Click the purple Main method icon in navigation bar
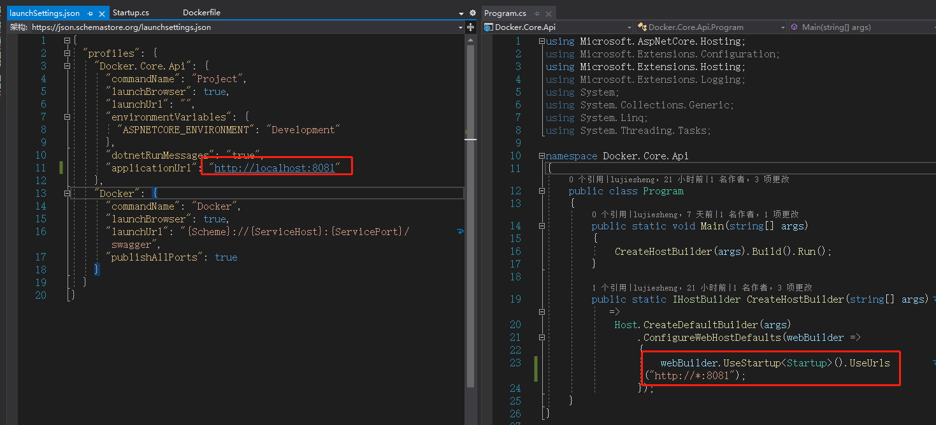 (793, 27)
